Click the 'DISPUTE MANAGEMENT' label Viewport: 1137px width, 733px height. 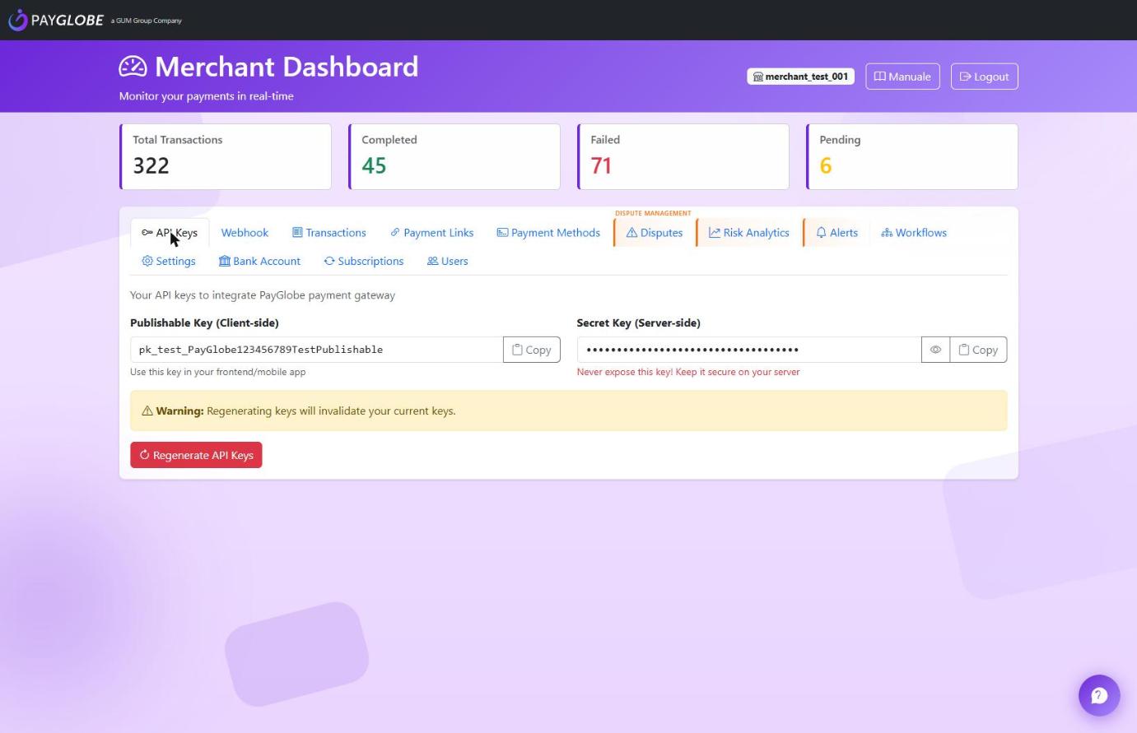(653, 213)
